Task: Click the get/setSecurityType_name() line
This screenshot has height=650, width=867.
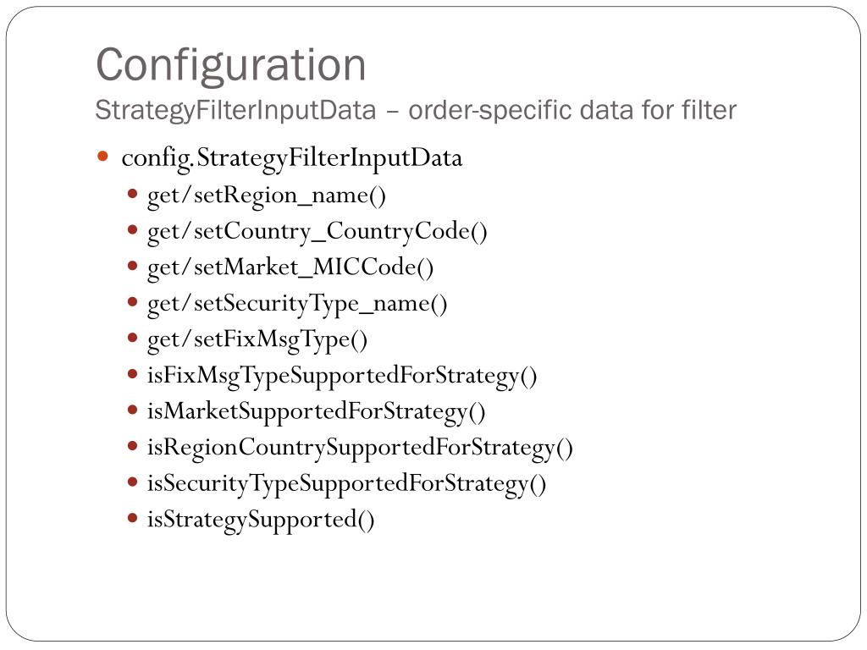Action: click(x=297, y=304)
